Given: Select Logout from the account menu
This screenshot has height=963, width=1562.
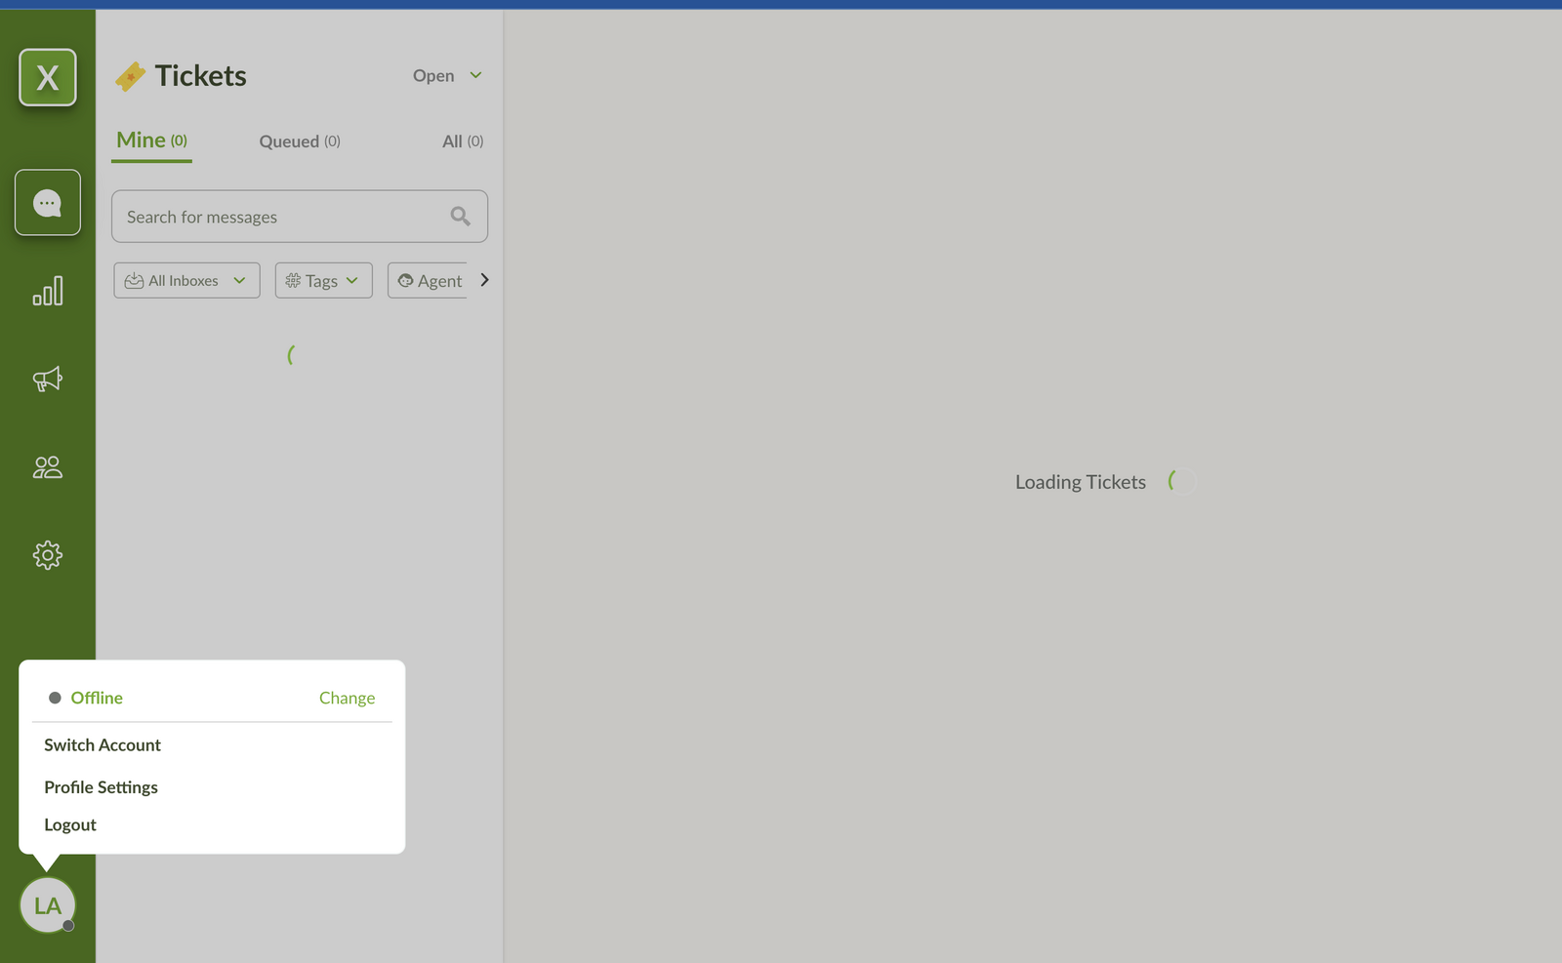Looking at the screenshot, I should pos(69,824).
